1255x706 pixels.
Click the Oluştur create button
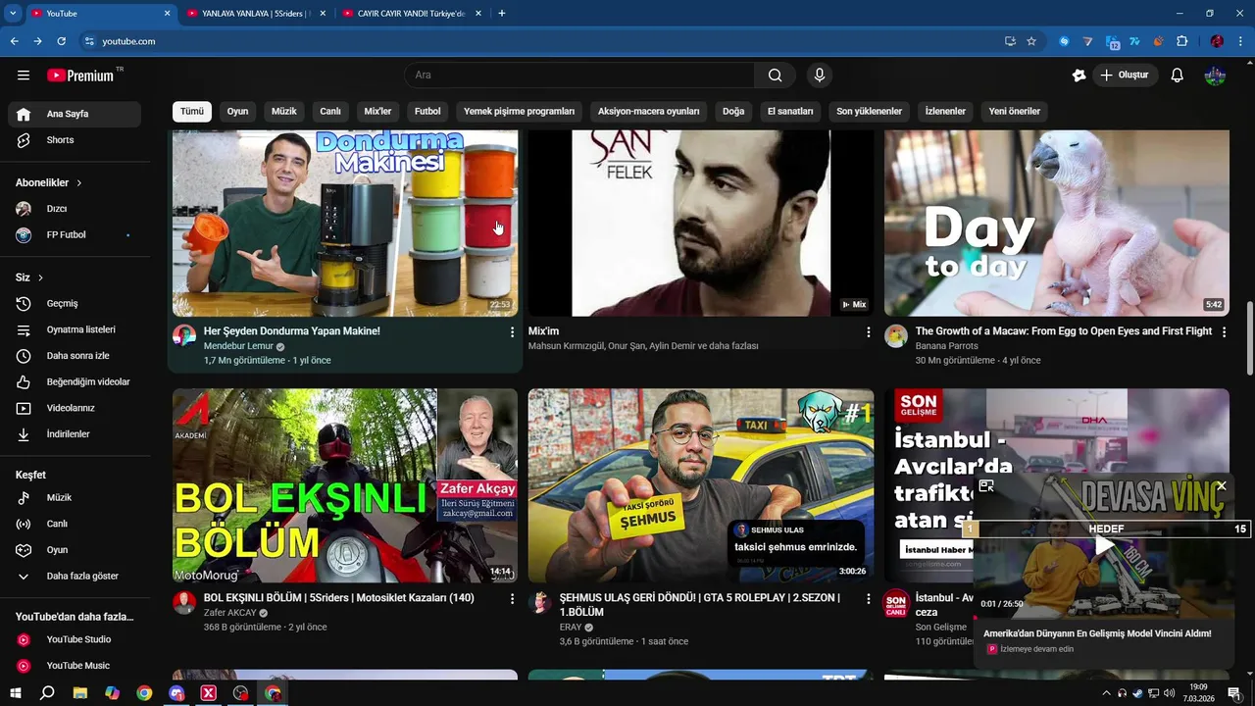click(1125, 76)
